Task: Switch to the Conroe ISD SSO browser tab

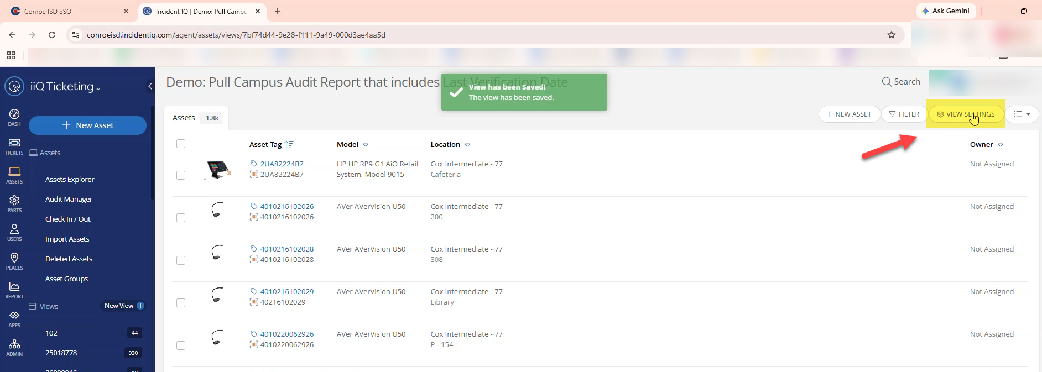Action: click(71, 11)
